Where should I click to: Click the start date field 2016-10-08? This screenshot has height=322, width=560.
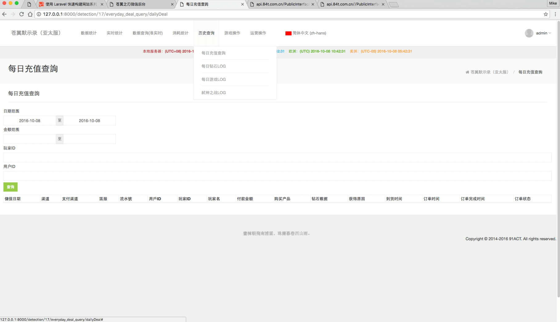point(30,121)
